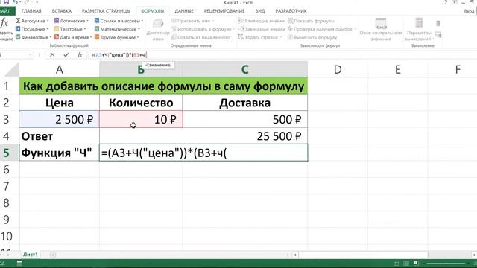Click Убрать стрелки remove arrows

(x=259, y=37)
